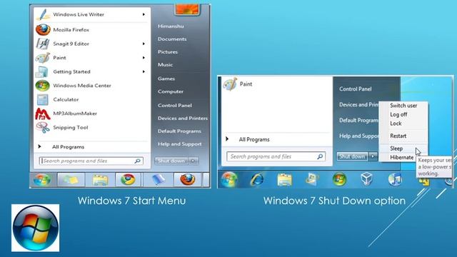Open Help and Support in right Start Menu
Screen dimensions: 457x257
358,136
